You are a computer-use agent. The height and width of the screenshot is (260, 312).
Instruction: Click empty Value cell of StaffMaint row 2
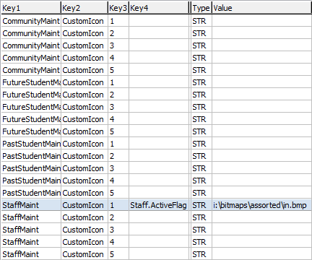point(262,217)
